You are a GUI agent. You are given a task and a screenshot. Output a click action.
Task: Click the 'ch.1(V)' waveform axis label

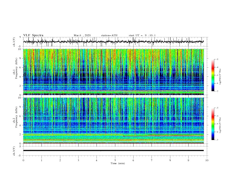pyautogui.click(x=14, y=42)
